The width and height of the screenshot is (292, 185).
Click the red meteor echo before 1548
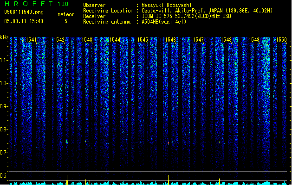(x=220, y=142)
